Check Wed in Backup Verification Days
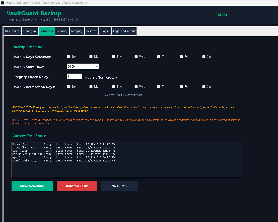Image resolution: width=278 pixels, height=222 pixels. (x=136, y=87)
